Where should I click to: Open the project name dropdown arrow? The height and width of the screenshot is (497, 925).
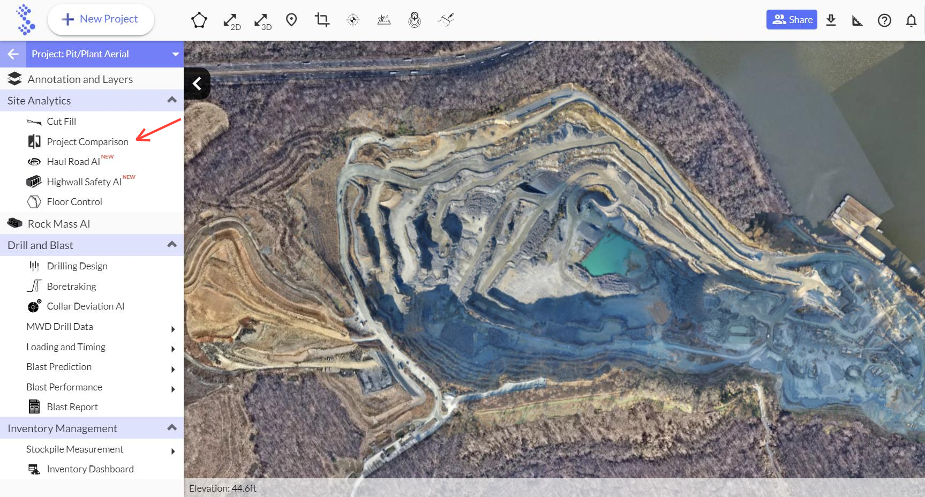tap(175, 54)
